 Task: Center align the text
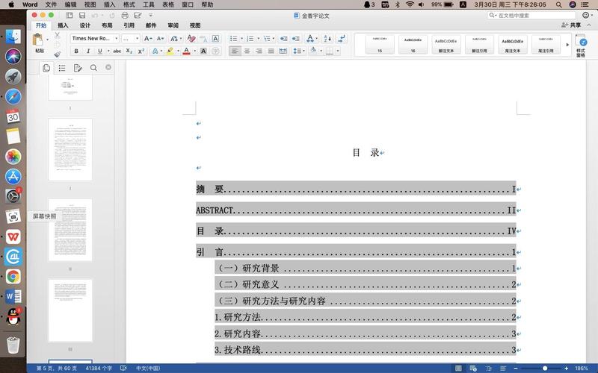(247, 51)
